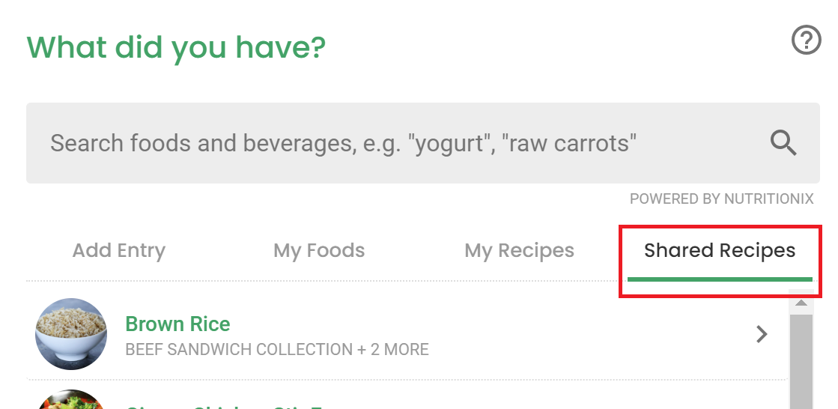Open the help question mark icon

click(806, 40)
